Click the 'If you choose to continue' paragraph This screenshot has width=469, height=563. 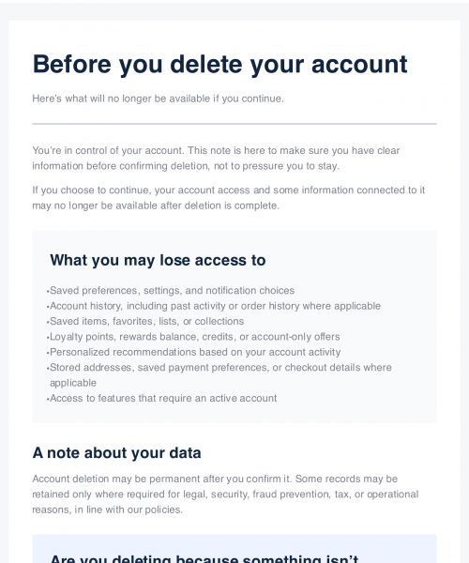point(229,197)
